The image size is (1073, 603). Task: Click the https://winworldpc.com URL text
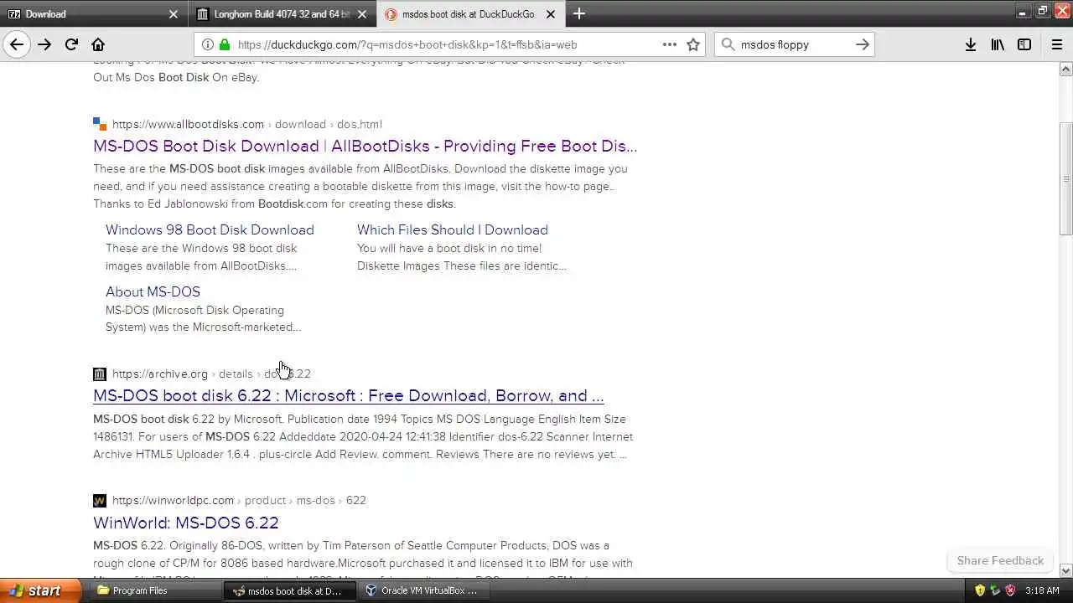(173, 500)
